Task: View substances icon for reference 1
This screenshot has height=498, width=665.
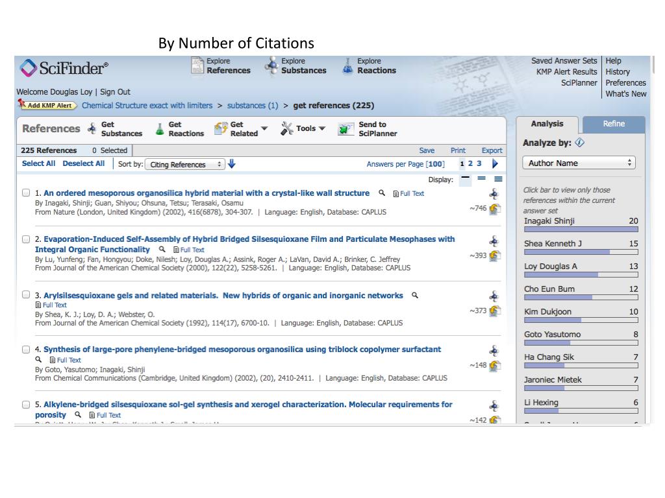Action: (x=494, y=195)
